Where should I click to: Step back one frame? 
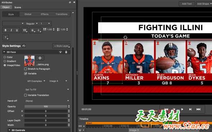(x=174, y=109)
